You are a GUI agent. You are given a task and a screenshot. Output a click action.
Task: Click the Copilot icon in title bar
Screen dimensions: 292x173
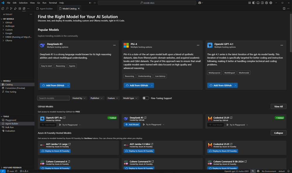[200, 3]
